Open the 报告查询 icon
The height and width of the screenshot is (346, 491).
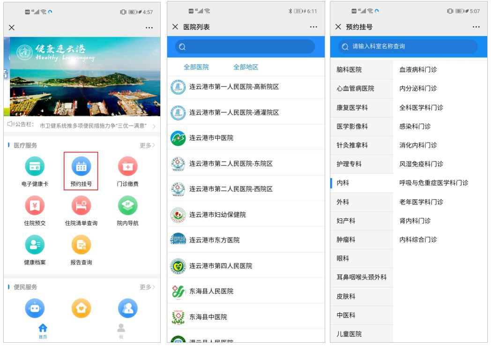tap(81, 244)
